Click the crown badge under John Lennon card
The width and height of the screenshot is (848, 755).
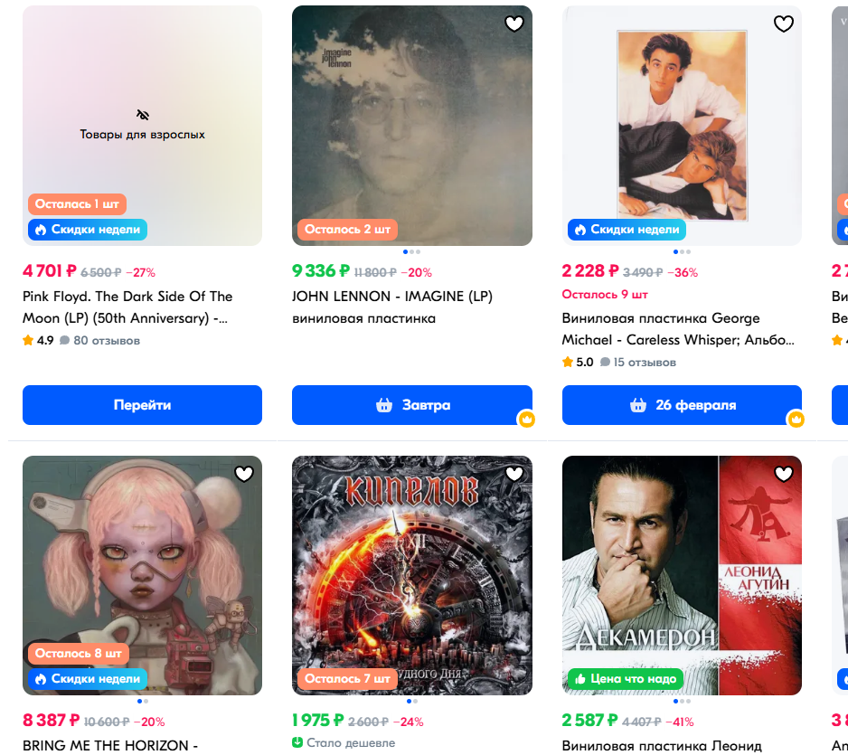coord(526,420)
